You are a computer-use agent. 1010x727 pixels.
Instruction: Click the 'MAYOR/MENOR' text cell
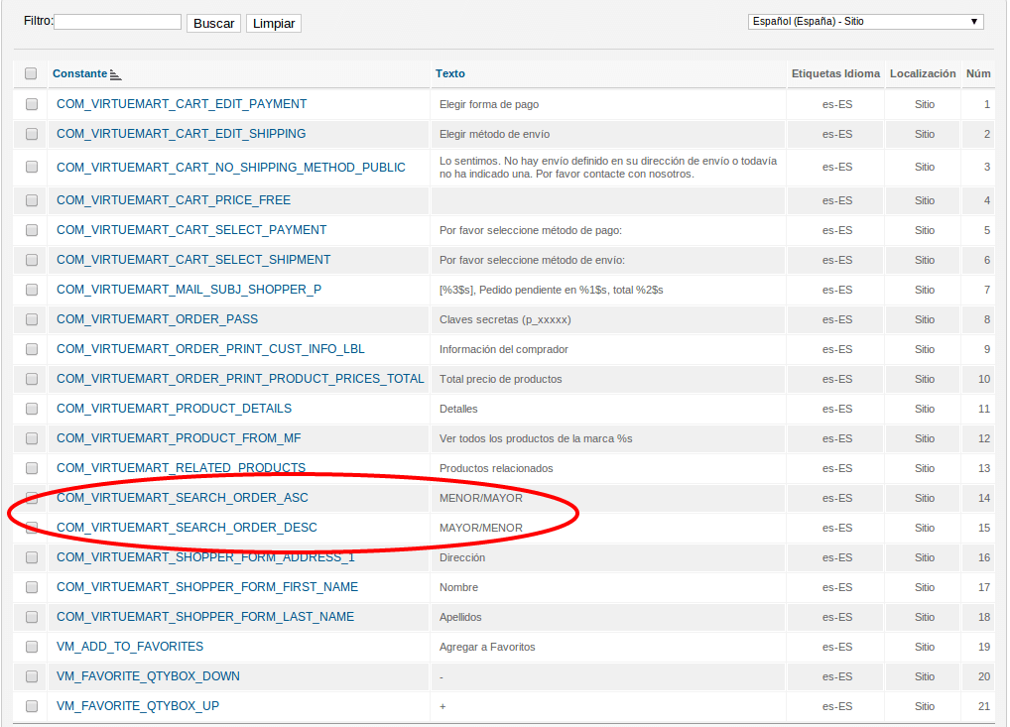pos(481,528)
